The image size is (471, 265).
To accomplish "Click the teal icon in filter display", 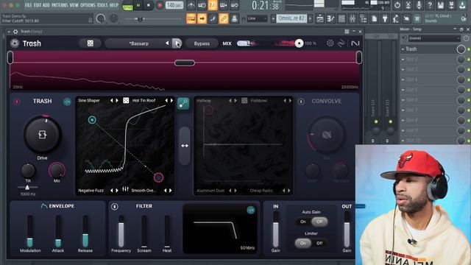I will 250,210.
